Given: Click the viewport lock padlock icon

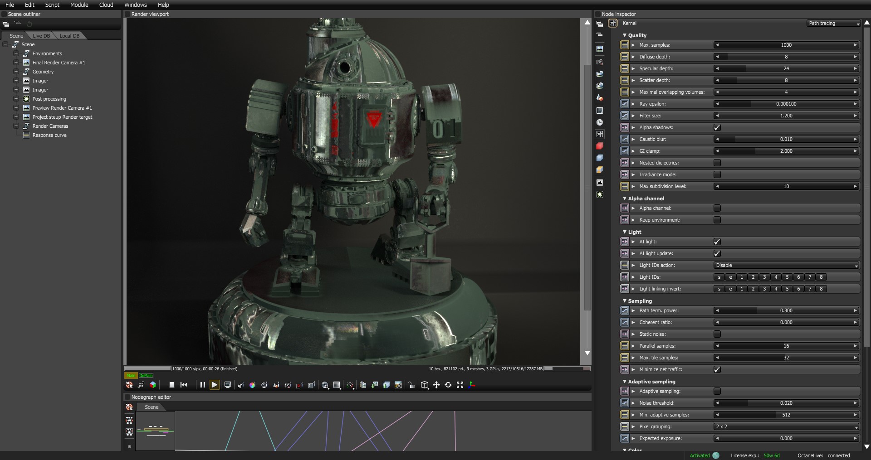Looking at the screenshot, I should tap(411, 385).
